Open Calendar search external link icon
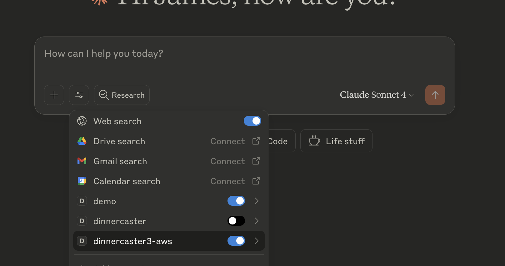 click(256, 181)
